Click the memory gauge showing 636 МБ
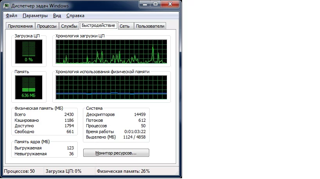The width and height of the screenshot is (320, 179). tap(29, 88)
